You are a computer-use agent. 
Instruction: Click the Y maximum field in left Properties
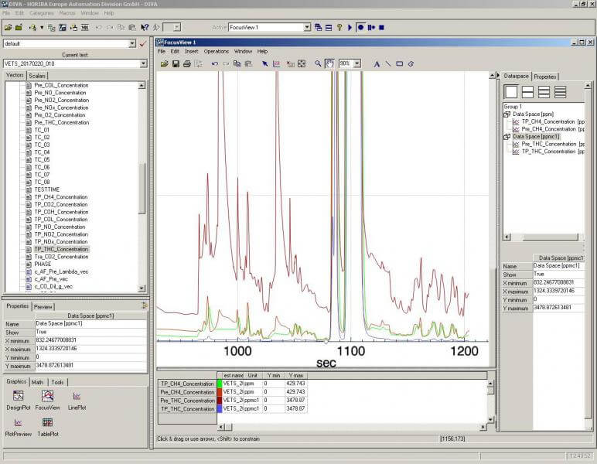coord(91,366)
